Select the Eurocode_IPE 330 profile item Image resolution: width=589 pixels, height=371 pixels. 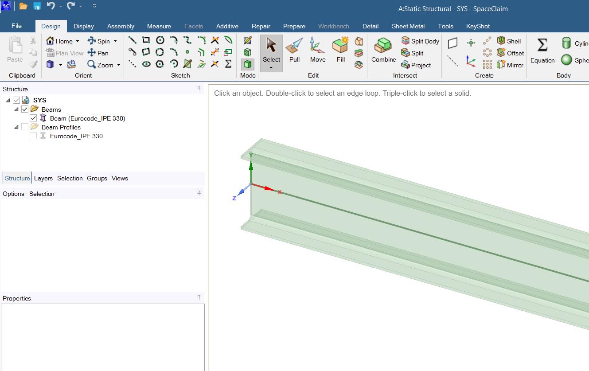coord(76,136)
